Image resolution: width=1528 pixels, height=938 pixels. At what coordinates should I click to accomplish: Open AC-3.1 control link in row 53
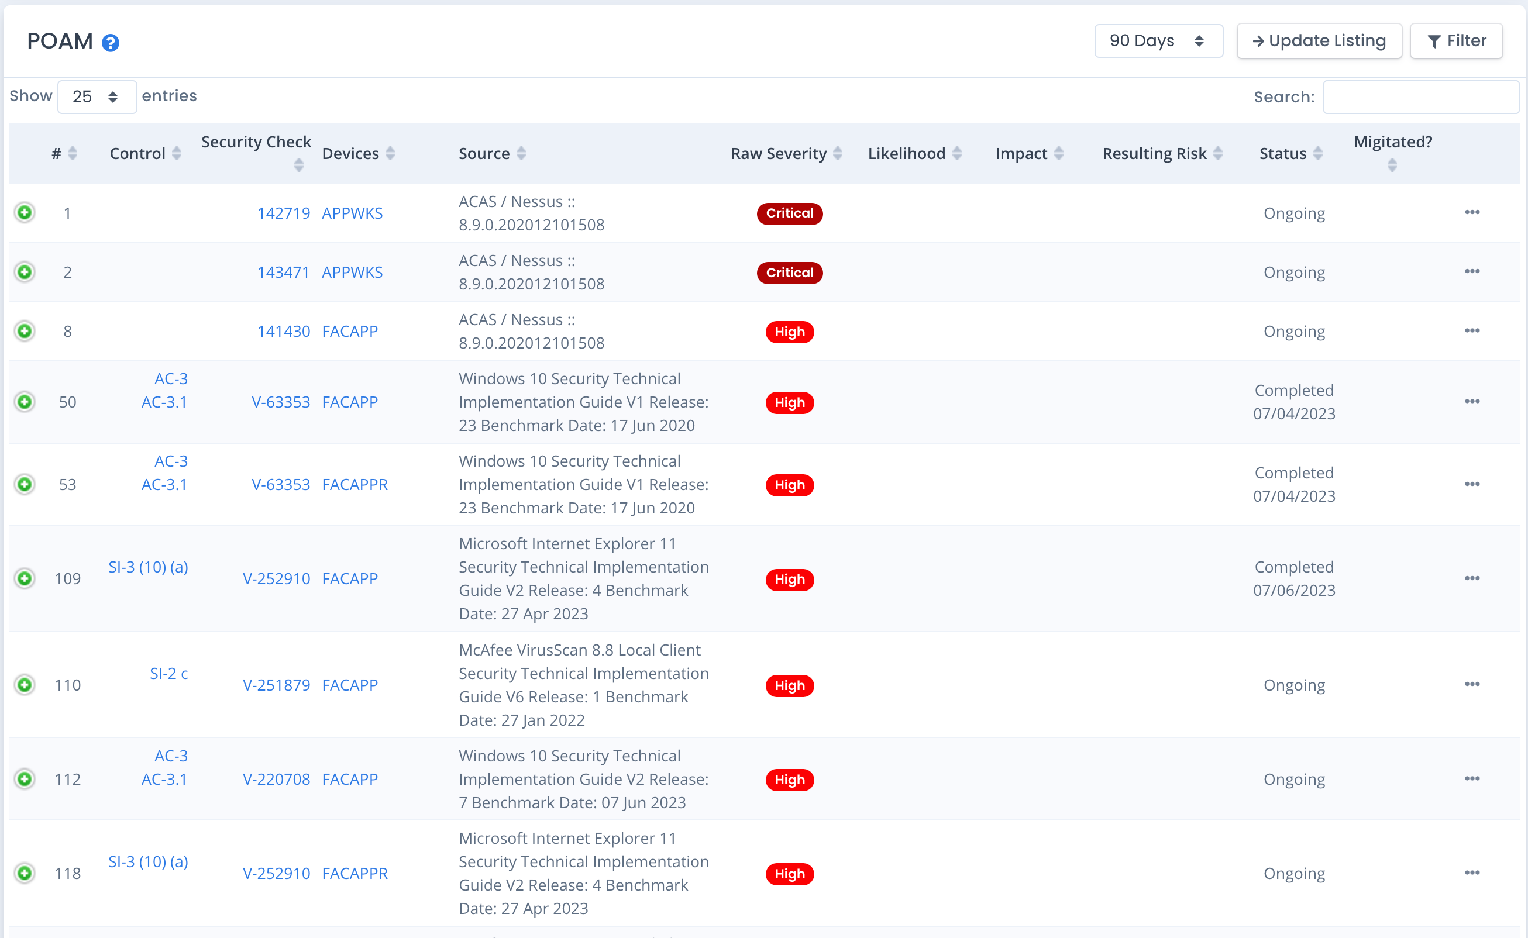(x=164, y=485)
